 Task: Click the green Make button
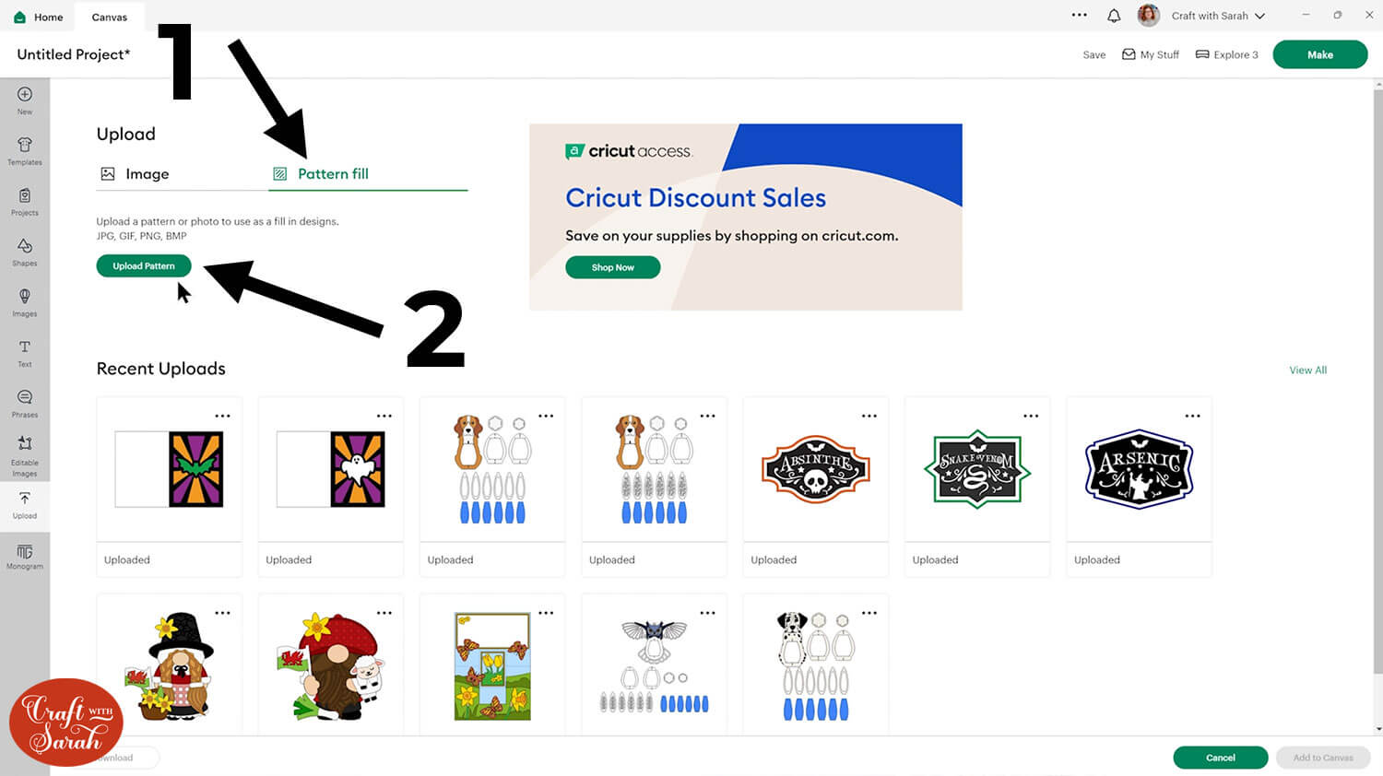[x=1320, y=54]
